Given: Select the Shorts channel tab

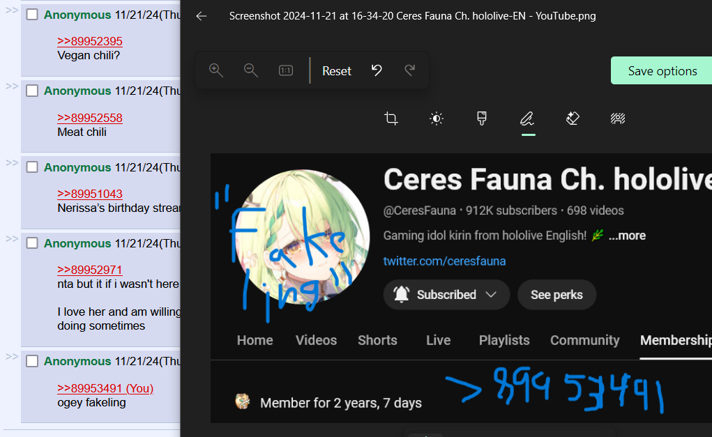Looking at the screenshot, I should coord(377,340).
